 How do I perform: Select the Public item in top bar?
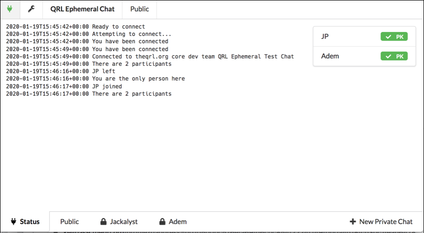[139, 9]
